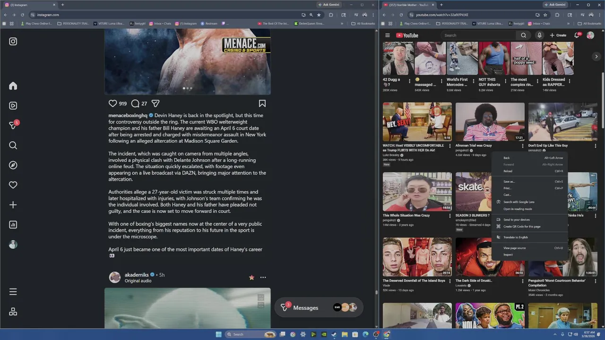Open the Windows Start menu
Image resolution: width=605 pixels, height=340 pixels.
pyautogui.click(x=218, y=334)
